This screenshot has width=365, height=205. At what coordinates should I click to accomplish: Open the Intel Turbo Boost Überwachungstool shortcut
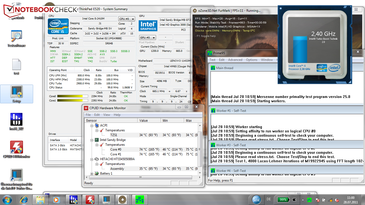[16, 179]
